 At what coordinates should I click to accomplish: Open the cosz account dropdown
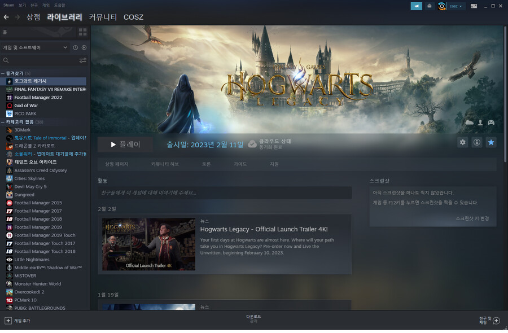(x=456, y=6)
